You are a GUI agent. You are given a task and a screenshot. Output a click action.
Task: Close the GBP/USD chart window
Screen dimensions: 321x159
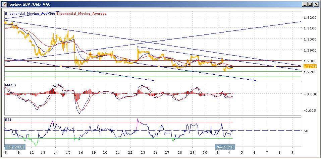(316, 4)
